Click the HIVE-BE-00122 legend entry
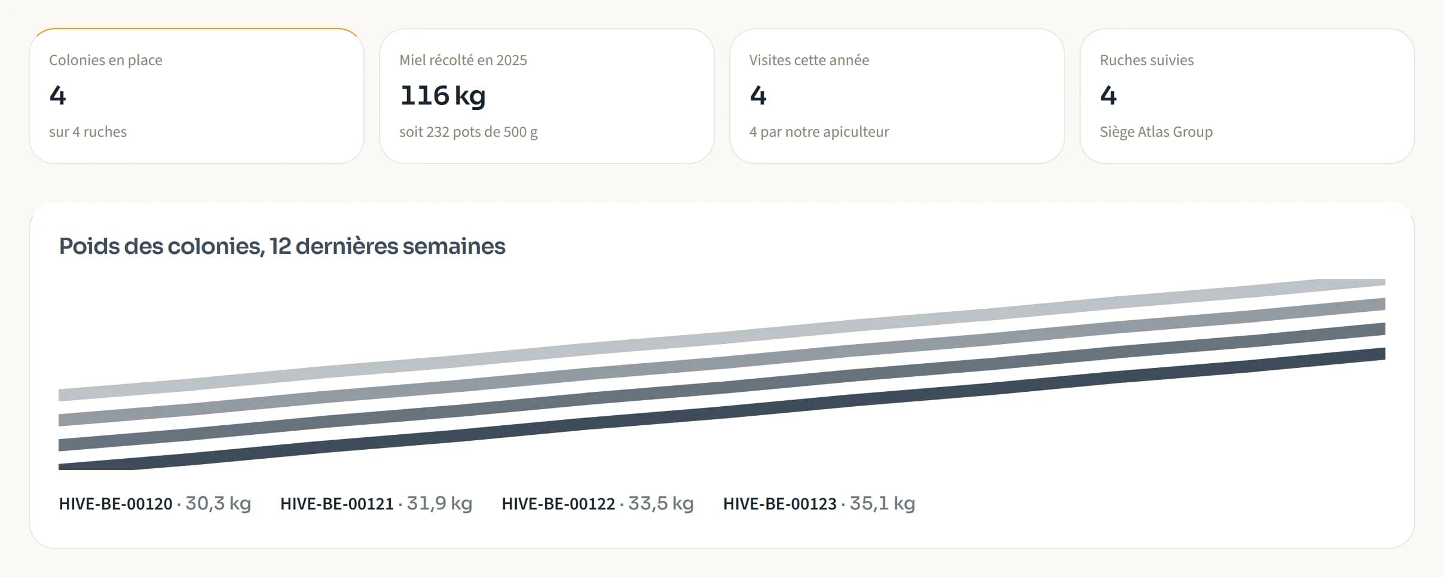 [x=598, y=504]
